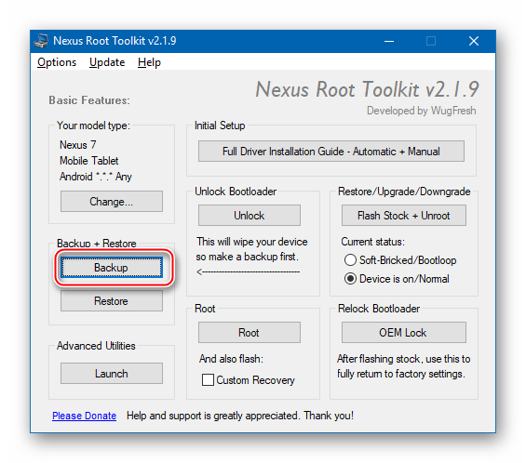Launch Advanced Utilities
Image resolution: width=526 pixels, height=463 pixels.
(112, 373)
